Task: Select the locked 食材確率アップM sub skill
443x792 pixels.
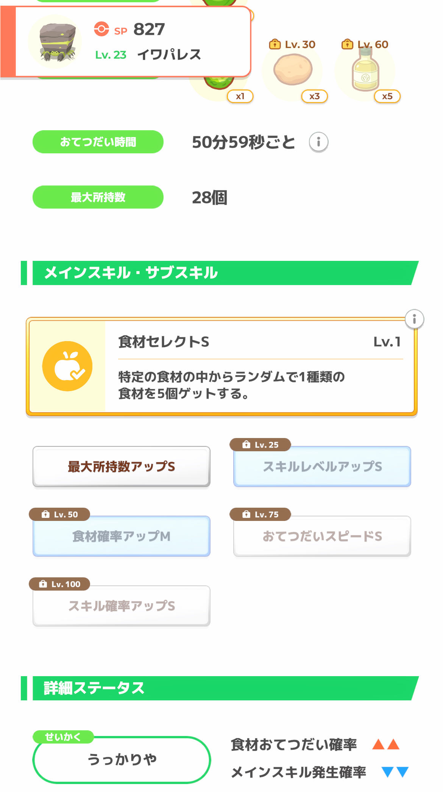Action: click(122, 536)
